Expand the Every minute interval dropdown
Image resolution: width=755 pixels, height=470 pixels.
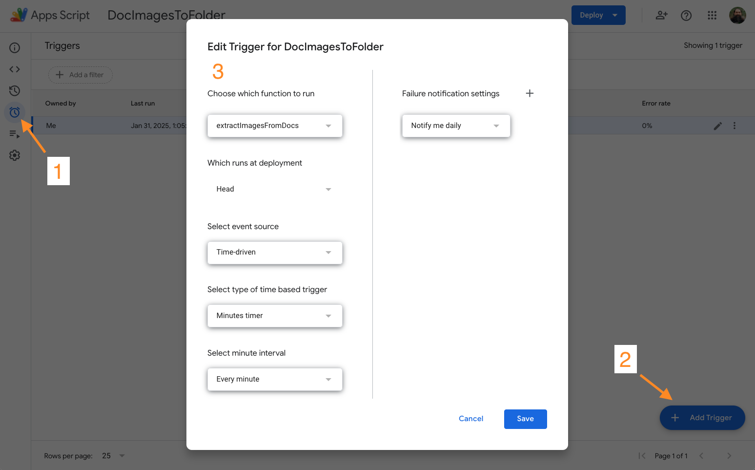click(275, 380)
